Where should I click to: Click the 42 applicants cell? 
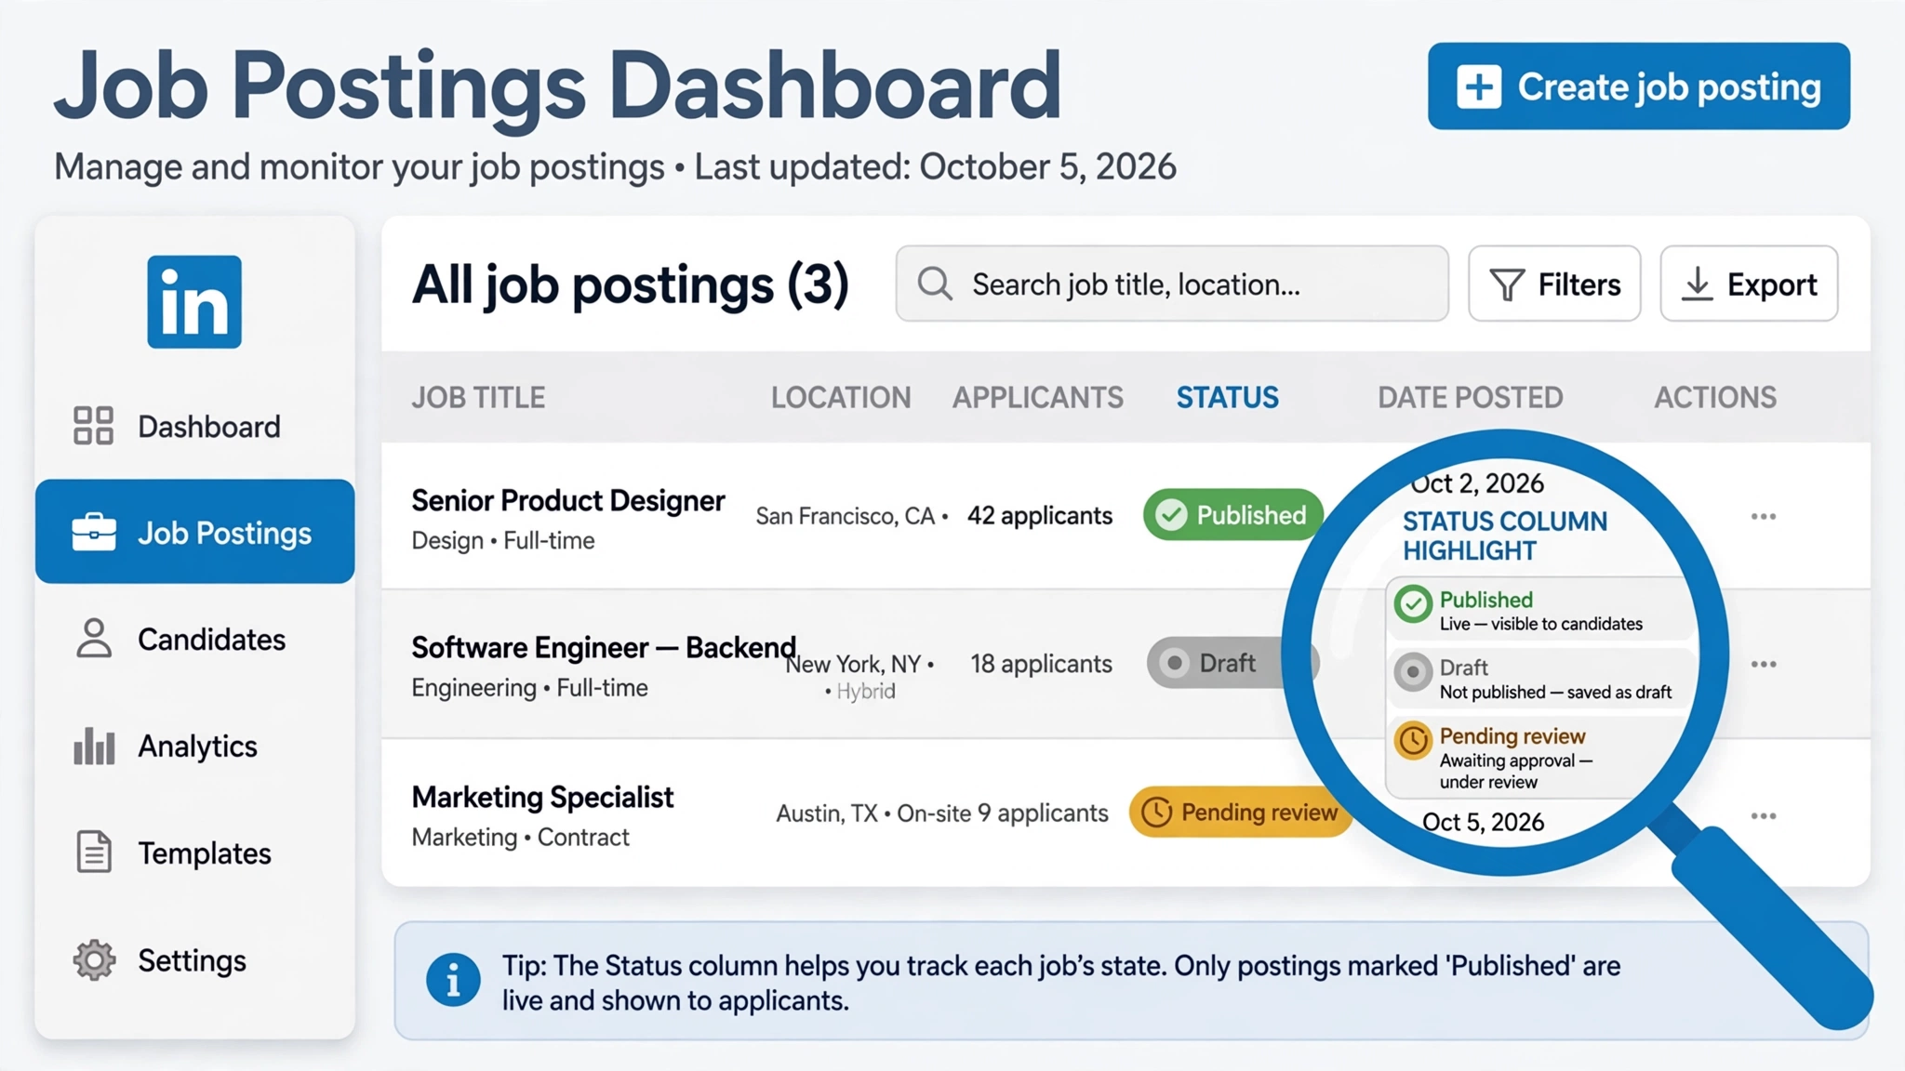tap(1040, 515)
